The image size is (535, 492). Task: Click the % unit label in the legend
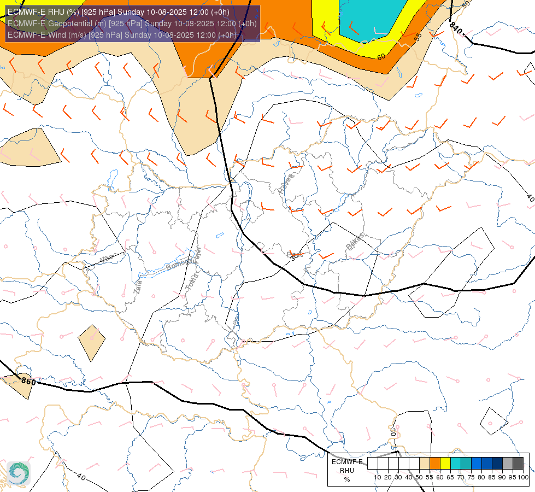pyautogui.click(x=347, y=479)
